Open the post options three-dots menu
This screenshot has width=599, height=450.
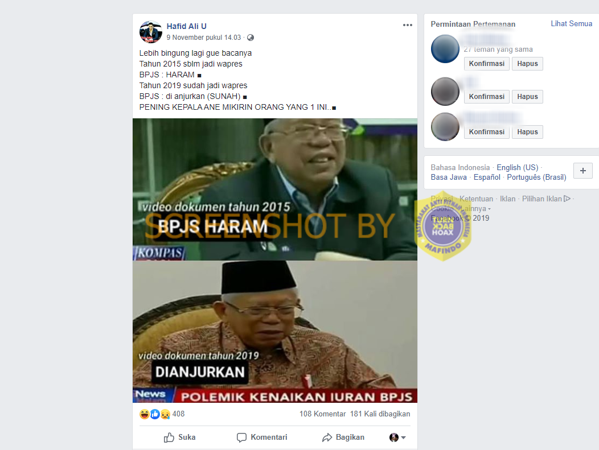tap(407, 25)
